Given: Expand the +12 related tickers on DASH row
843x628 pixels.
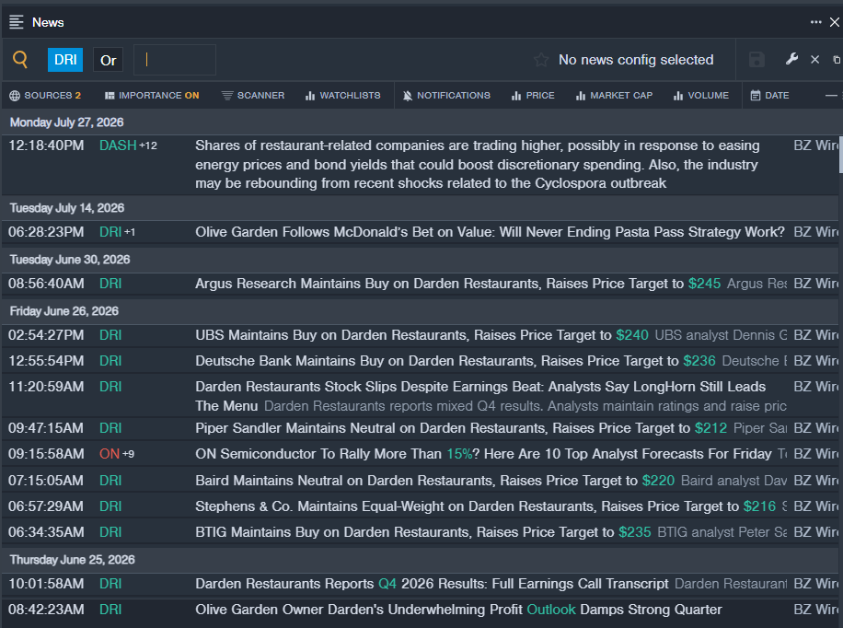Looking at the screenshot, I should [148, 145].
